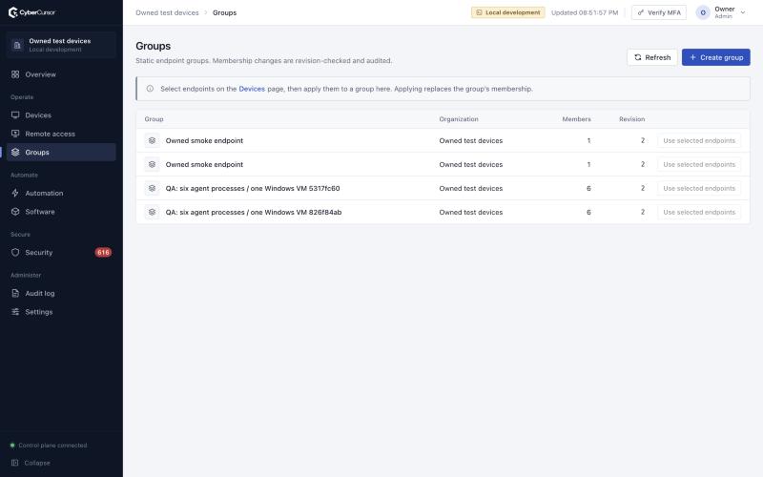Select group name ending 826f84ab
Image resolution: width=763 pixels, height=477 pixels.
254,212
